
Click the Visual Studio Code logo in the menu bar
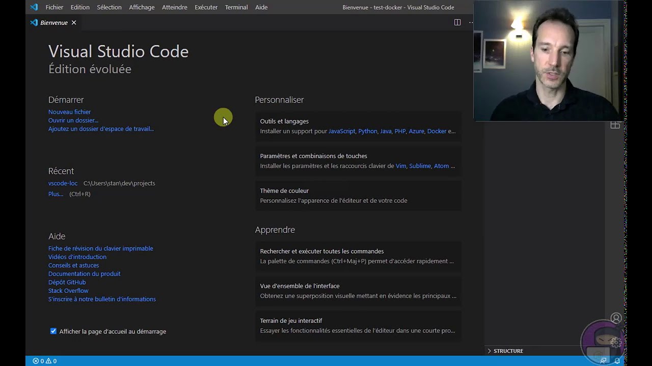[x=34, y=7]
